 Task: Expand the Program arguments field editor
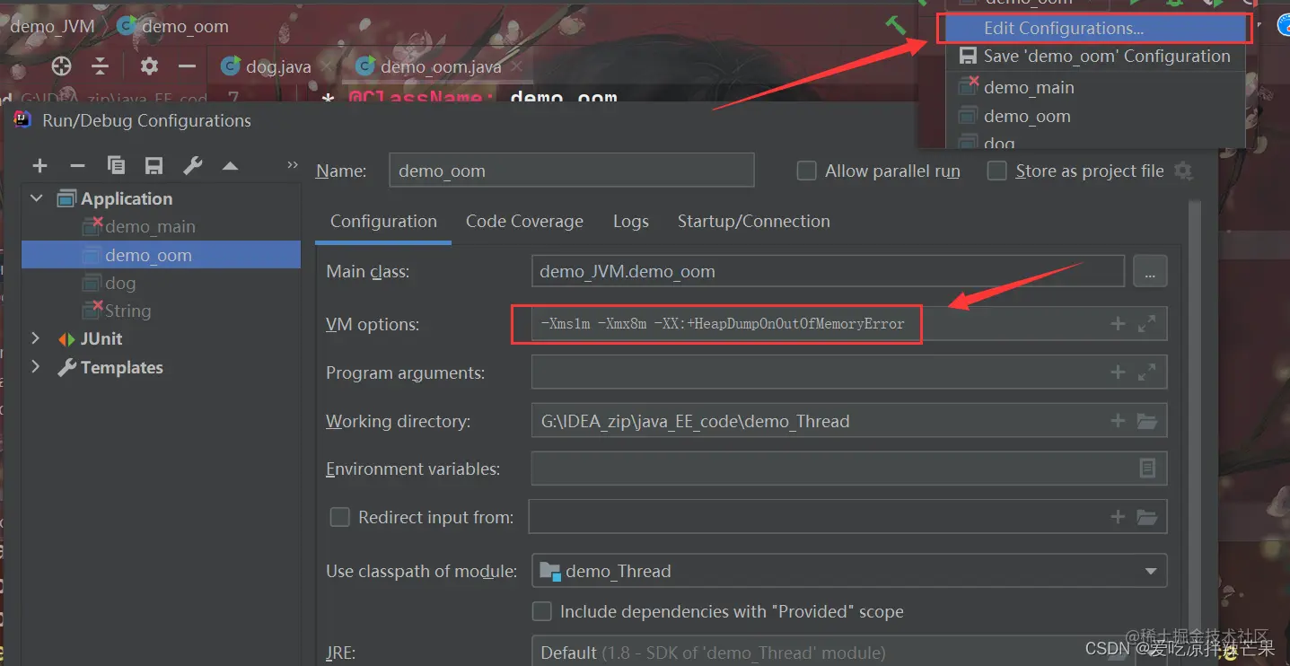pyautogui.click(x=1146, y=372)
